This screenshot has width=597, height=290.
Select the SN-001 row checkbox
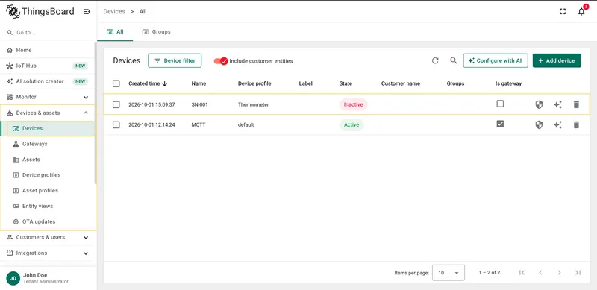point(116,104)
